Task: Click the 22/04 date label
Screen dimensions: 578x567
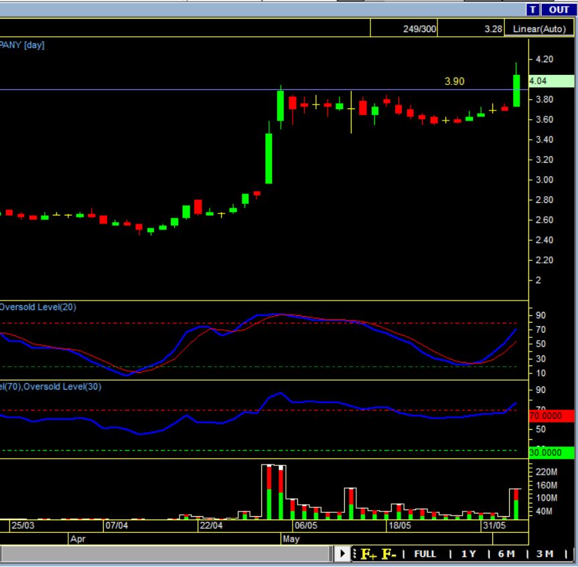Action: [x=211, y=525]
